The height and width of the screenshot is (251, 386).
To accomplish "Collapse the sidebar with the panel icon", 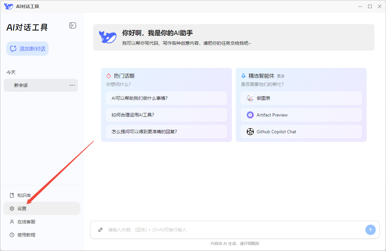I will [x=73, y=25].
